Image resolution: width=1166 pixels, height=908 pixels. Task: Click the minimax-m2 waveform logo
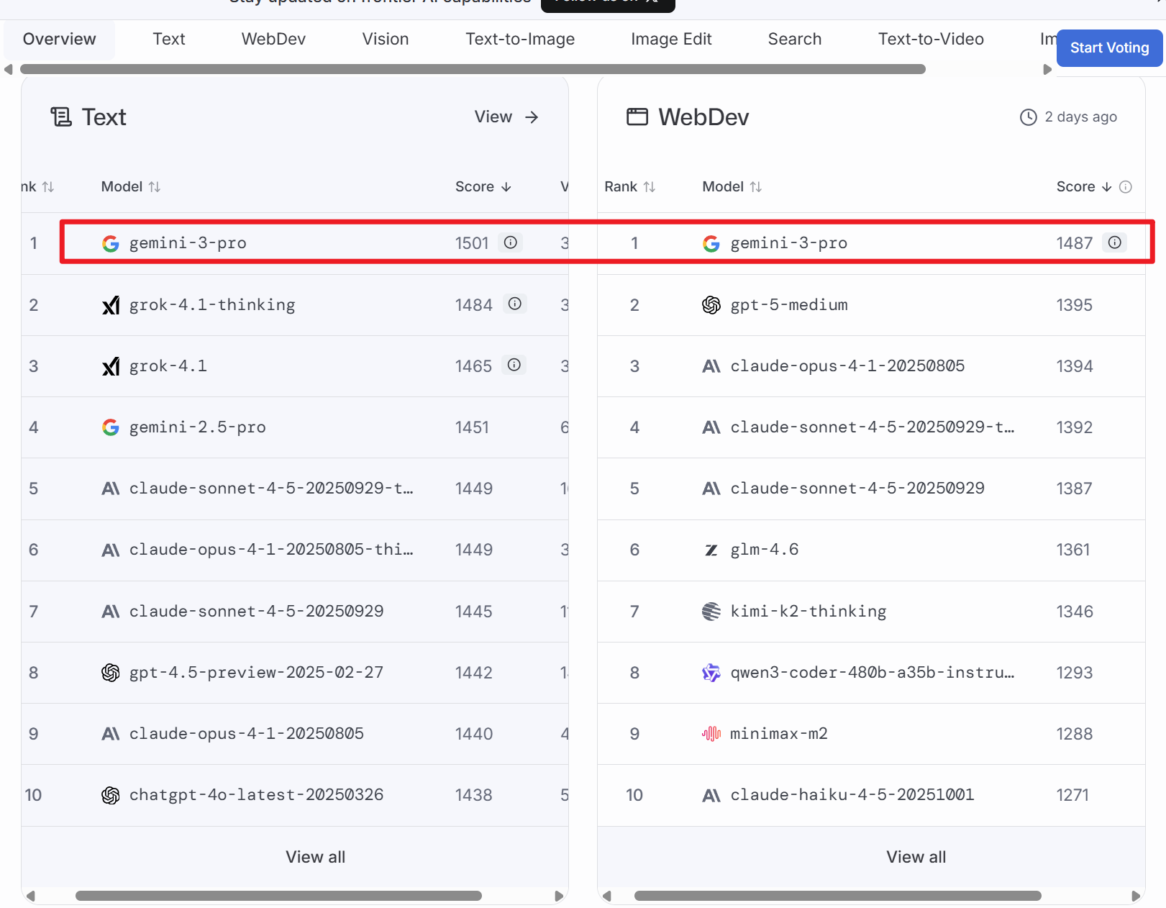point(711,734)
